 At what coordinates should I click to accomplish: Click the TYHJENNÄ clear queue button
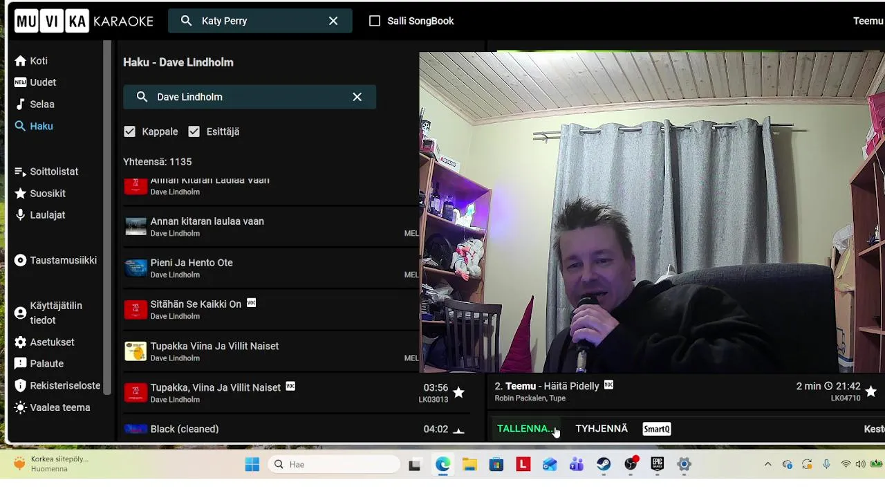(602, 429)
